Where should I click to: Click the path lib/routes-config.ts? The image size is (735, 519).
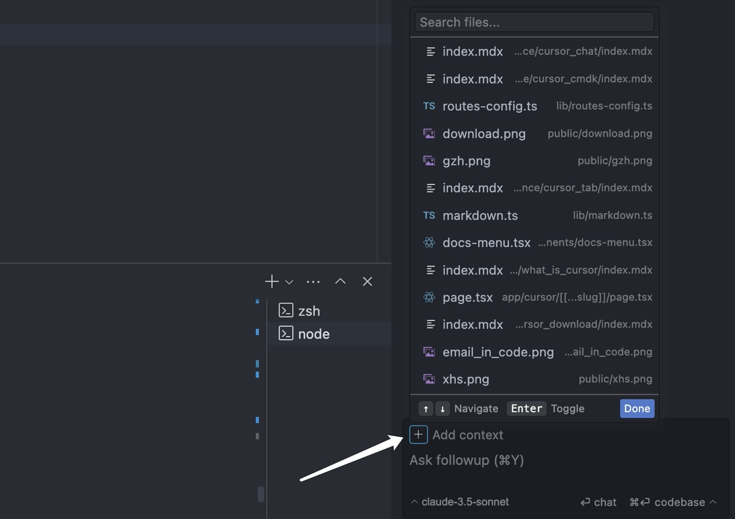[604, 106]
